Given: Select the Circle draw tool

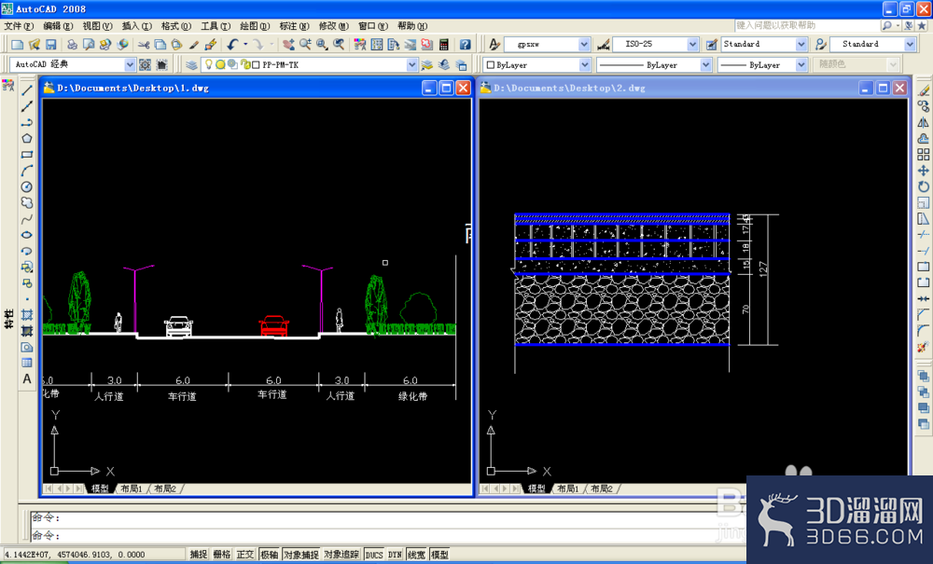Looking at the screenshot, I should click(27, 186).
